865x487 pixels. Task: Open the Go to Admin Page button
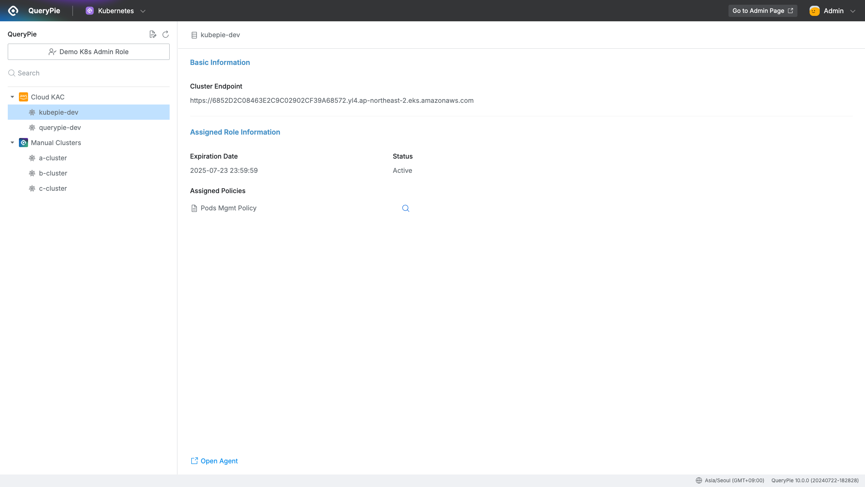(x=762, y=10)
